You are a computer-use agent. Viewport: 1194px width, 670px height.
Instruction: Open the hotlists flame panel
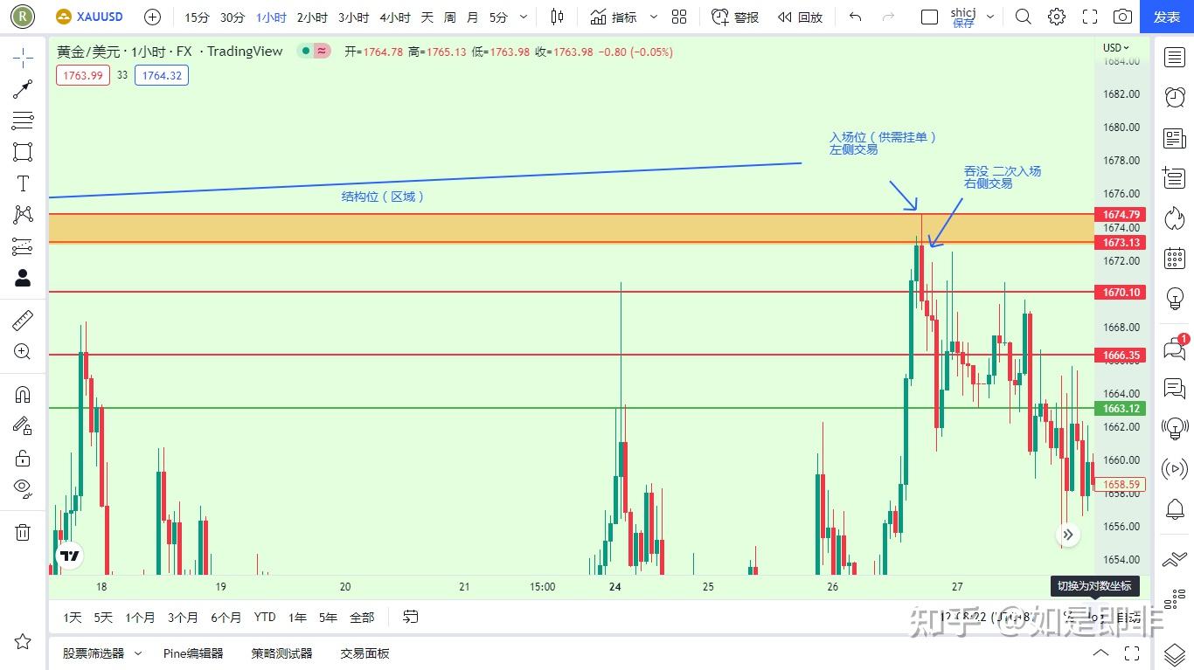[x=1175, y=218]
